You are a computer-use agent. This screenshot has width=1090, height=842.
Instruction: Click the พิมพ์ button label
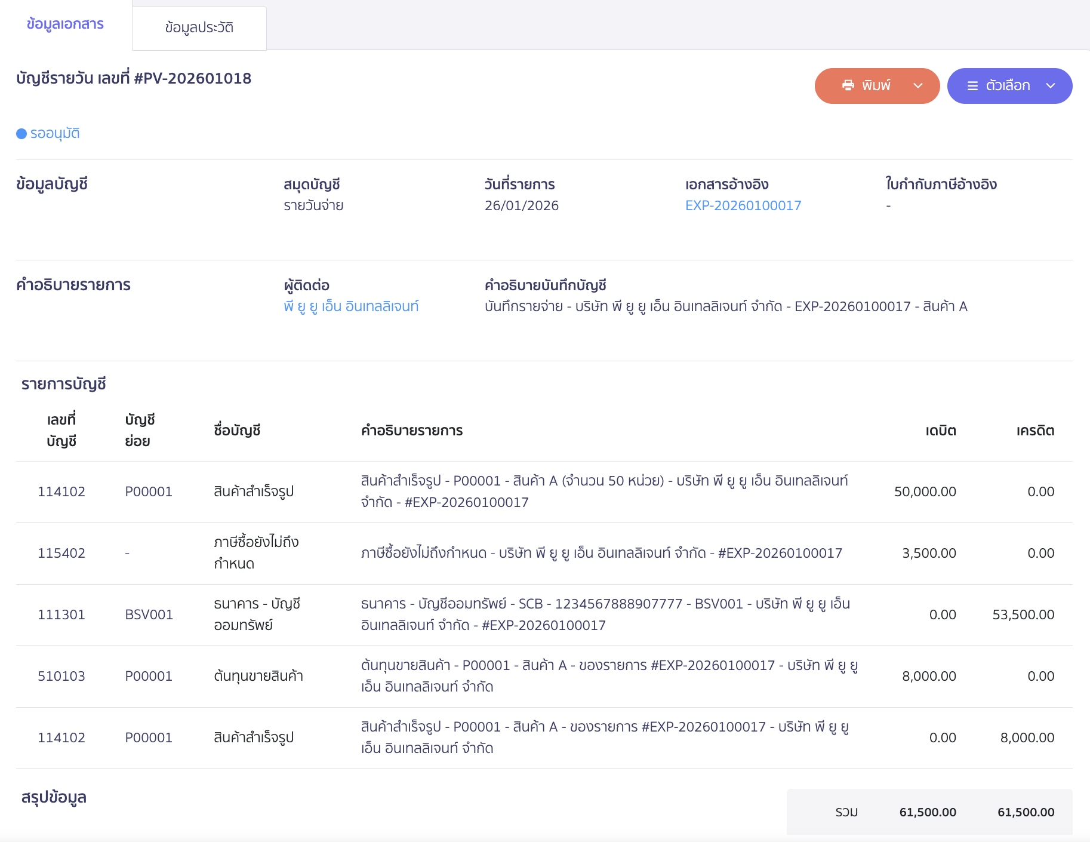[876, 86]
